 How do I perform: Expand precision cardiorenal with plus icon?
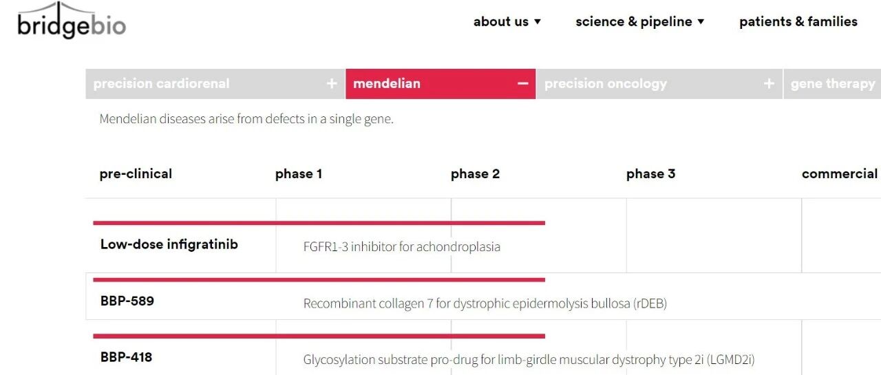[332, 84]
